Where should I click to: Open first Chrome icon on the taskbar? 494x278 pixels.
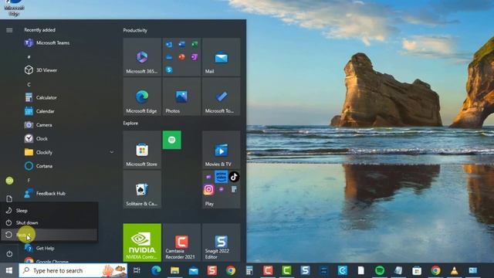pos(231,270)
